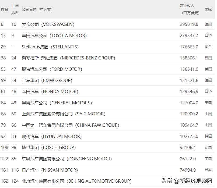Screen dimensions: 217x188
Task: Click country 德国 in Bosch row
Action: click(208, 147)
